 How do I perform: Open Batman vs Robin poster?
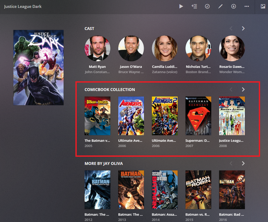pos(198,190)
